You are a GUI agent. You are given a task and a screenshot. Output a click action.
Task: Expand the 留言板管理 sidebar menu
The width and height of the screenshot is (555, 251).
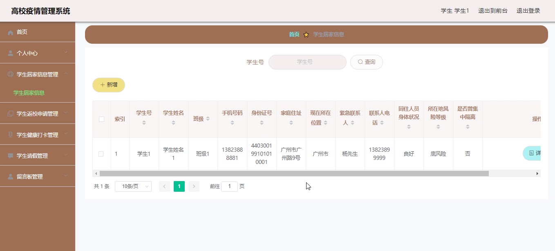[x=66, y=177]
